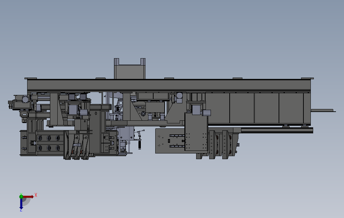
Task: Select the thin flat plate protruding at the right end
Action: click(x=323, y=111)
